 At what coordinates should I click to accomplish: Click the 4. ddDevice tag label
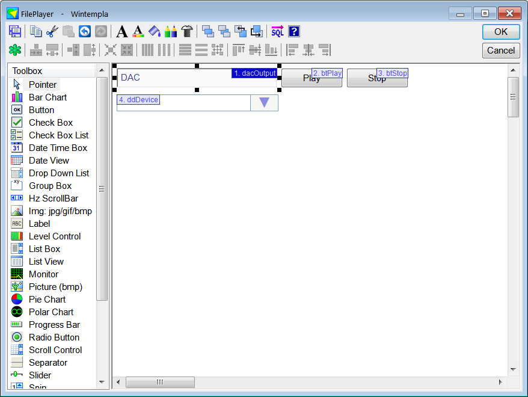138,100
